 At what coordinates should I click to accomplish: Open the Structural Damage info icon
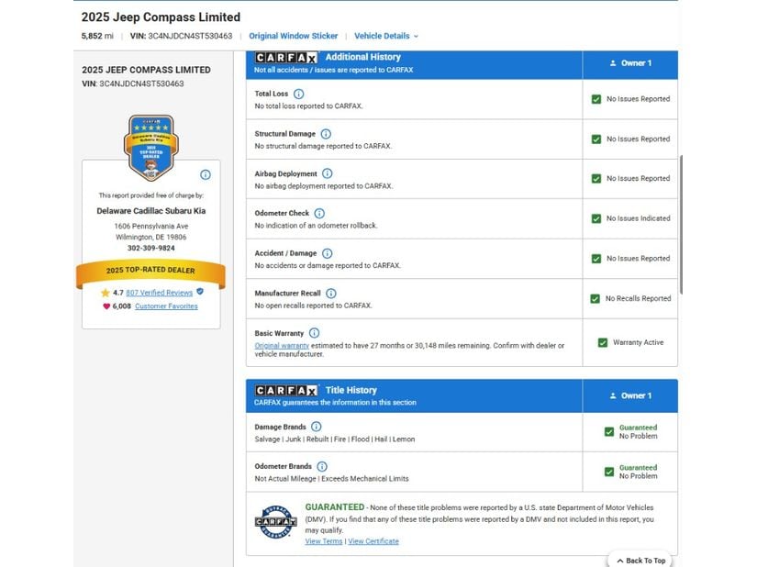(326, 134)
